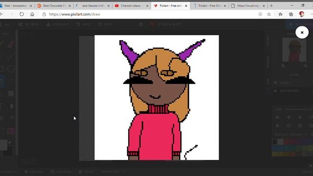Go to the browser home page
This screenshot has width=313, height=176.
click(32, 14)
